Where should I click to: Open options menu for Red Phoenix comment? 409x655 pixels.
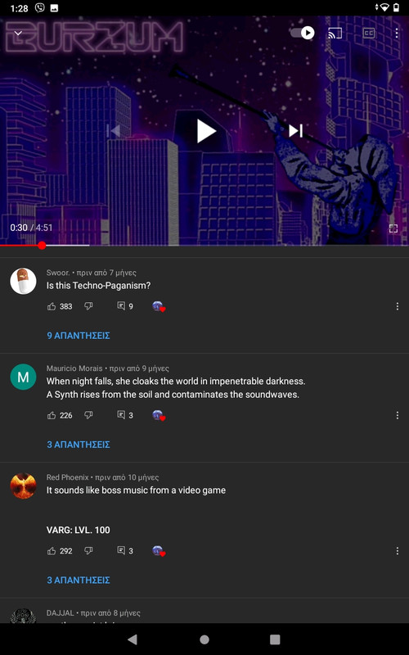(397, 551)
